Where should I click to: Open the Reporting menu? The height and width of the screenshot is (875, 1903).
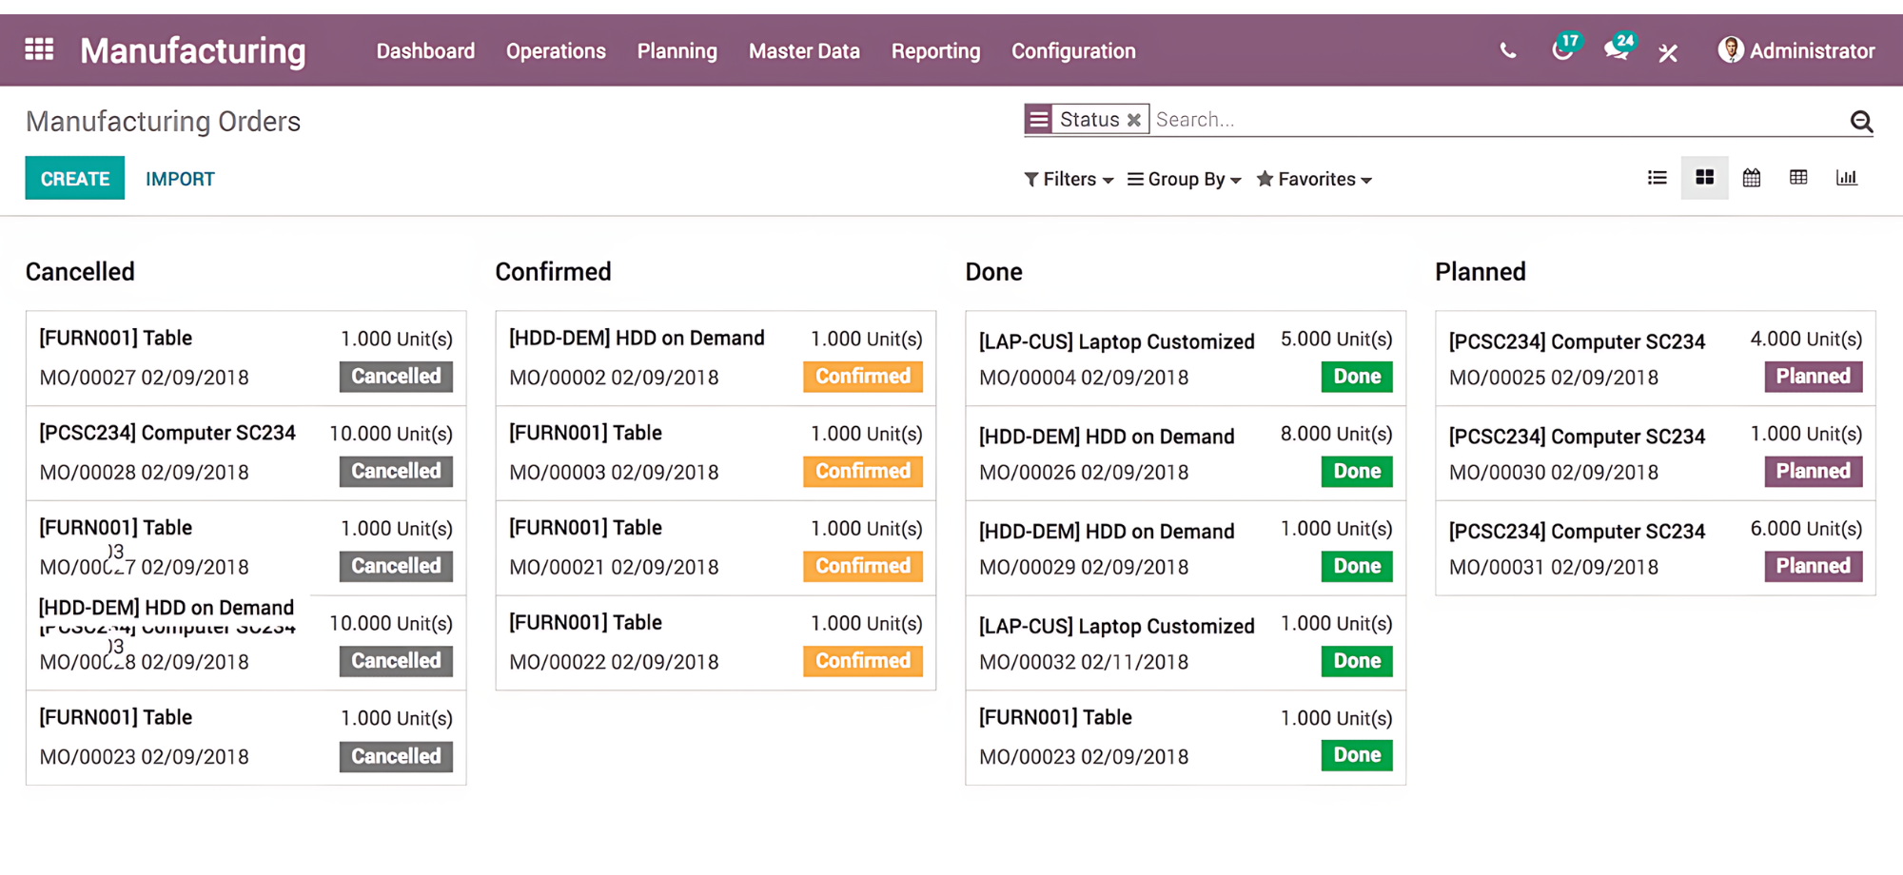(x=935, y=51)
